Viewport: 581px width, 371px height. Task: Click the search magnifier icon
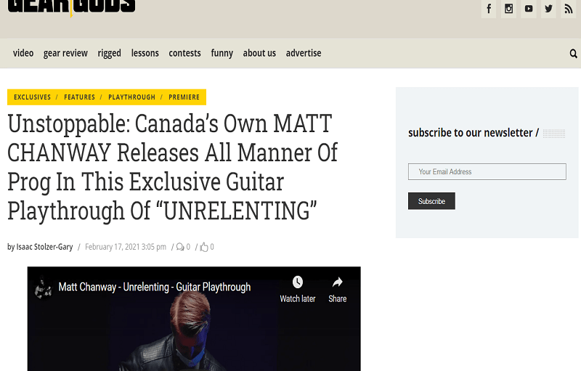click(573, 54)
